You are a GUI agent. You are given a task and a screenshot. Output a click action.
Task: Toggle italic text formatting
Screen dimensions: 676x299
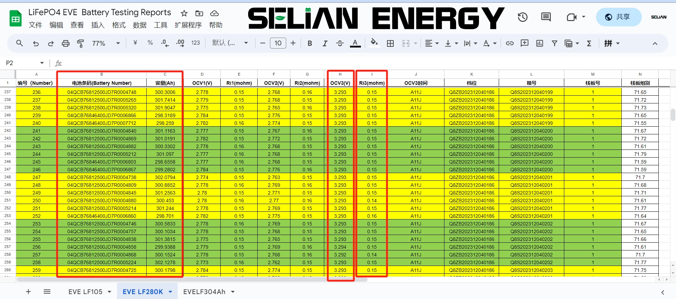click(x=325, y=43)
